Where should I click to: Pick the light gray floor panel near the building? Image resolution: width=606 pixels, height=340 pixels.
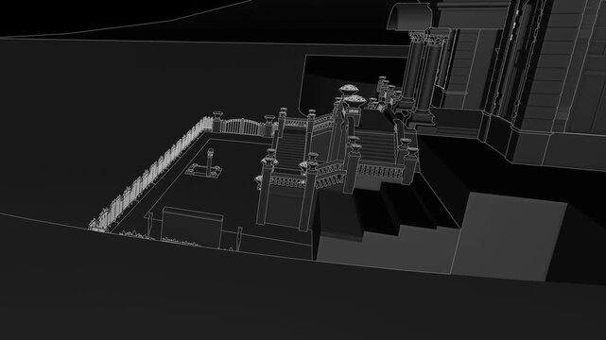510,236
